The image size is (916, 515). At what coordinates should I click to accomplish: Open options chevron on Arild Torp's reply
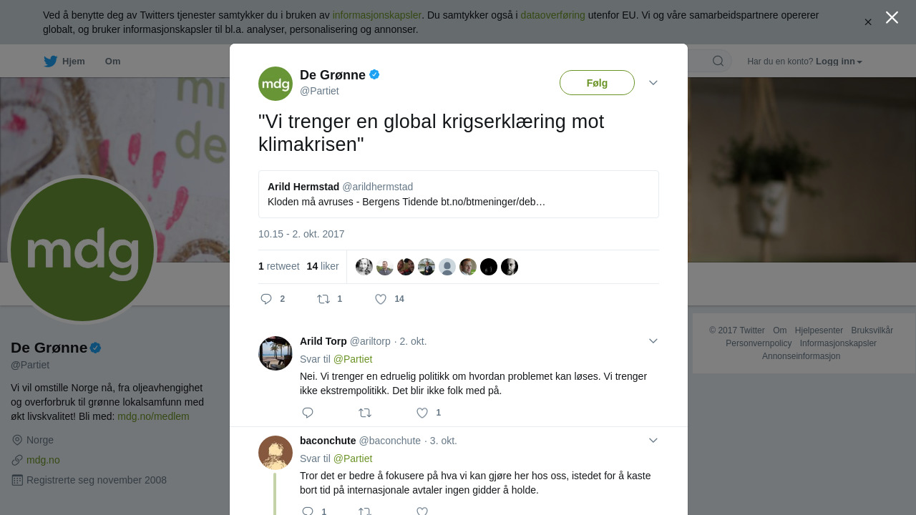(x=653, y=341)
